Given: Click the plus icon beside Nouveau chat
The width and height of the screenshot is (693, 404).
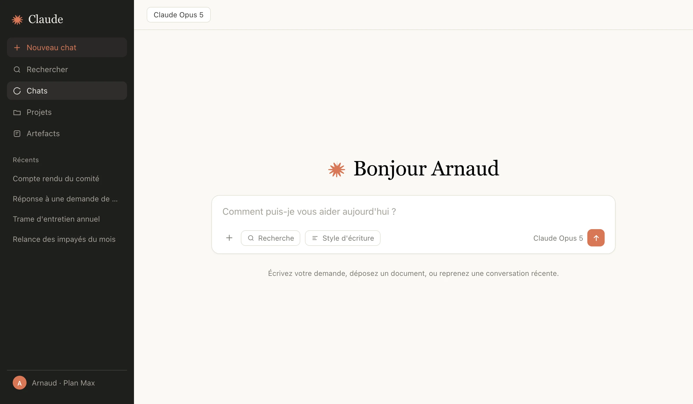Looking at the screenshot, I should coord(17,48).
